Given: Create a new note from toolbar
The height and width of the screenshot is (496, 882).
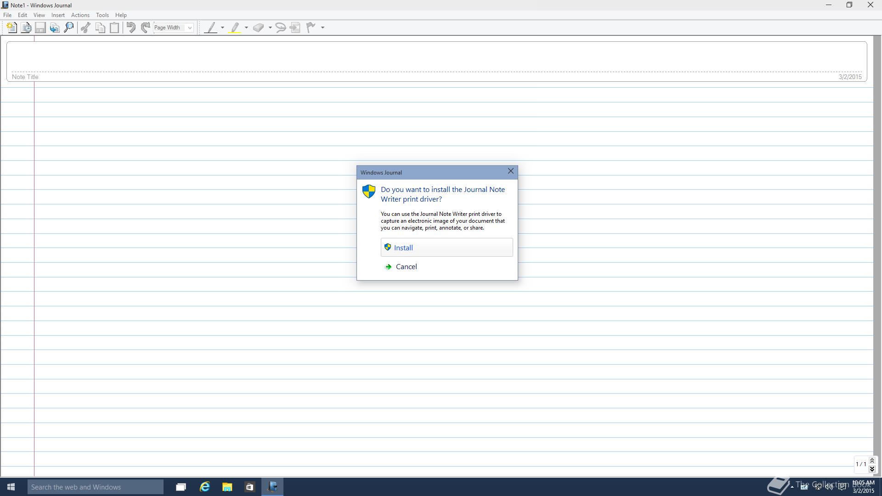Looking at the screenshot, I should [x=11, y=28].
